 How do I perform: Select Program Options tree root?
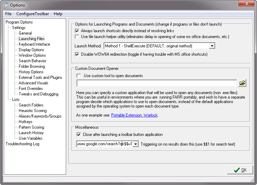coord(19,22)
